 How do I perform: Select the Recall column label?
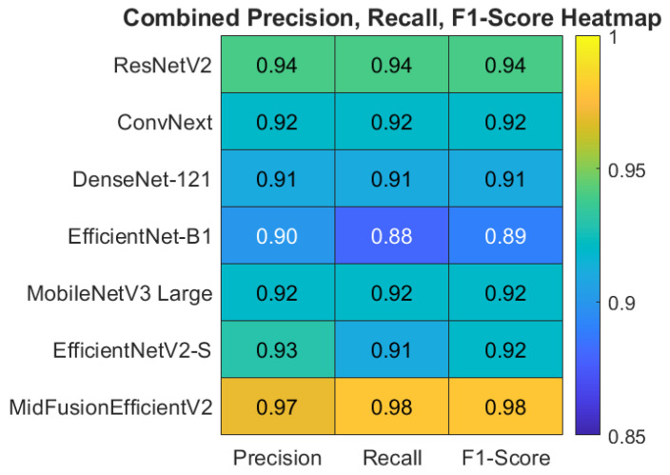[x=392, y=458]
